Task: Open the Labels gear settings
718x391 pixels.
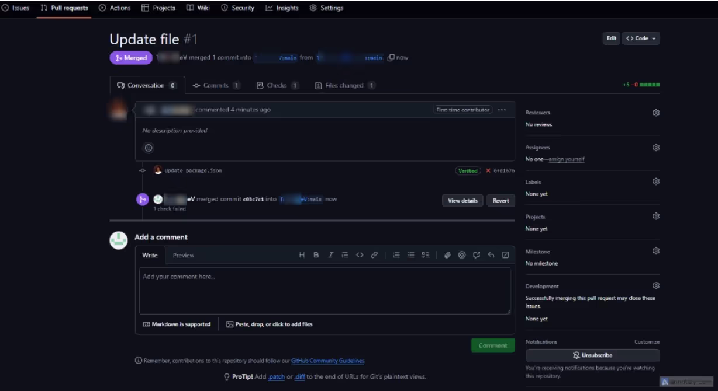Action: 656,181
